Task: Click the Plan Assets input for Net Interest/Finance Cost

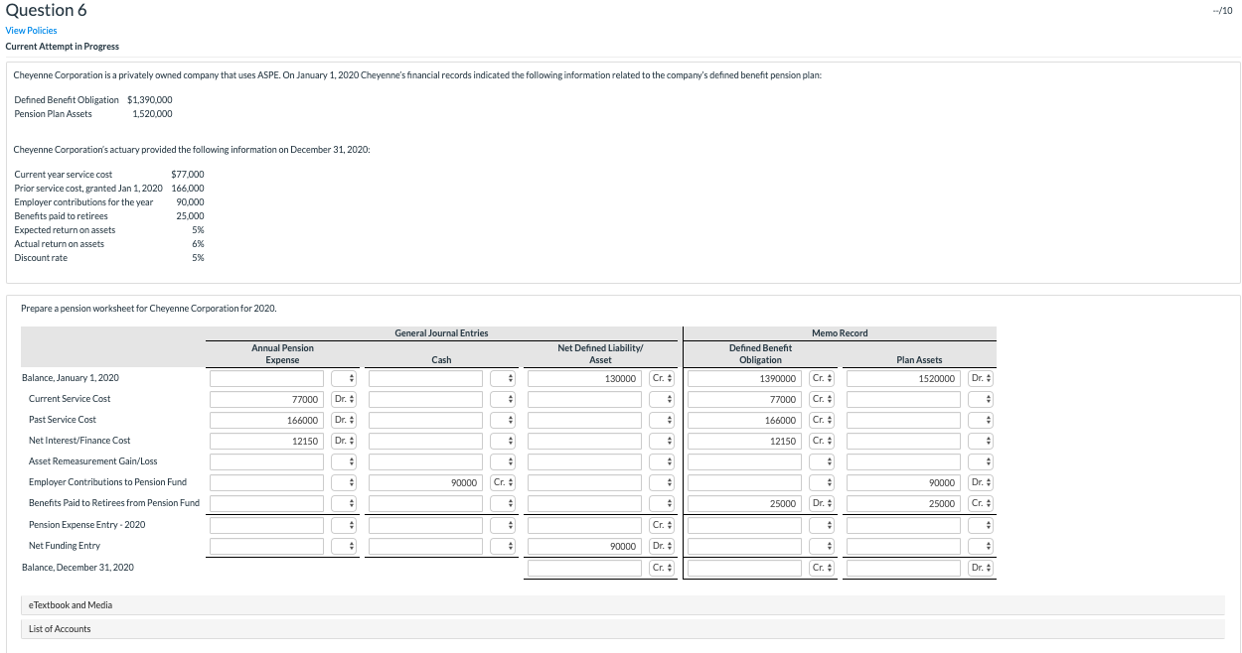Action: coord(904,441)
